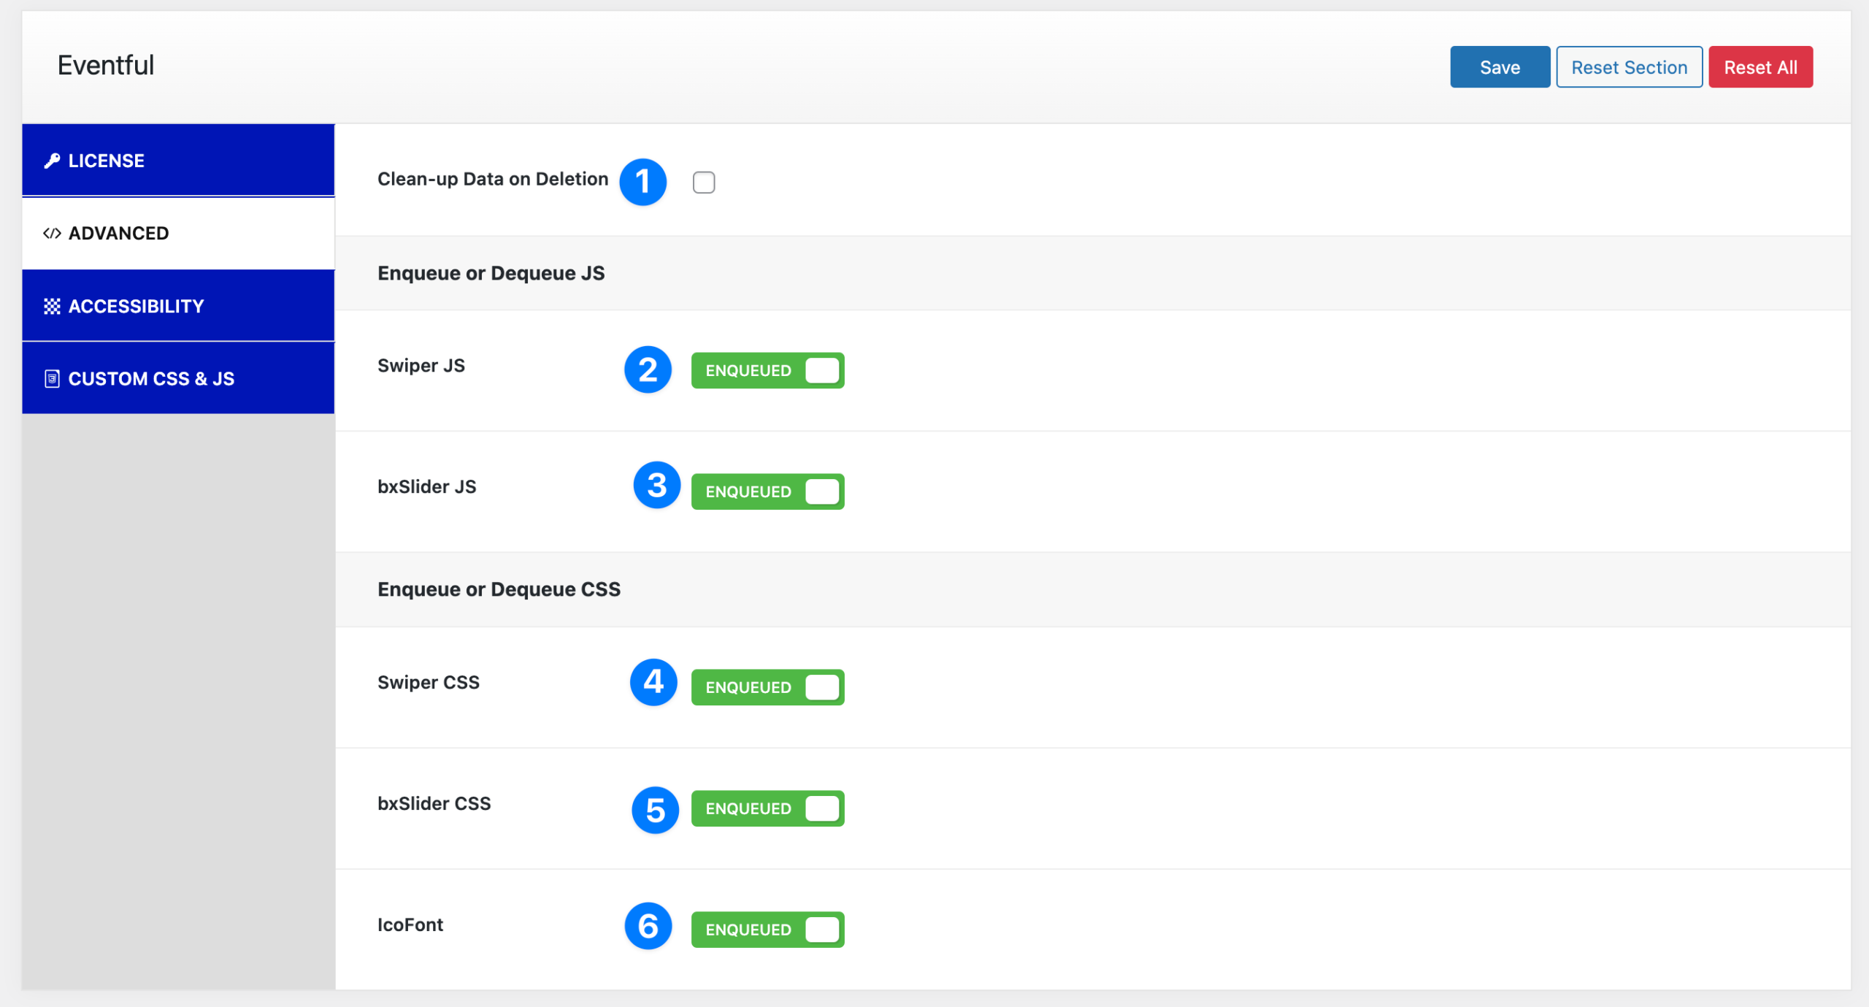
Task: Click the code brackets icon beside ADVANCED
Action: [x=52, y=234]
